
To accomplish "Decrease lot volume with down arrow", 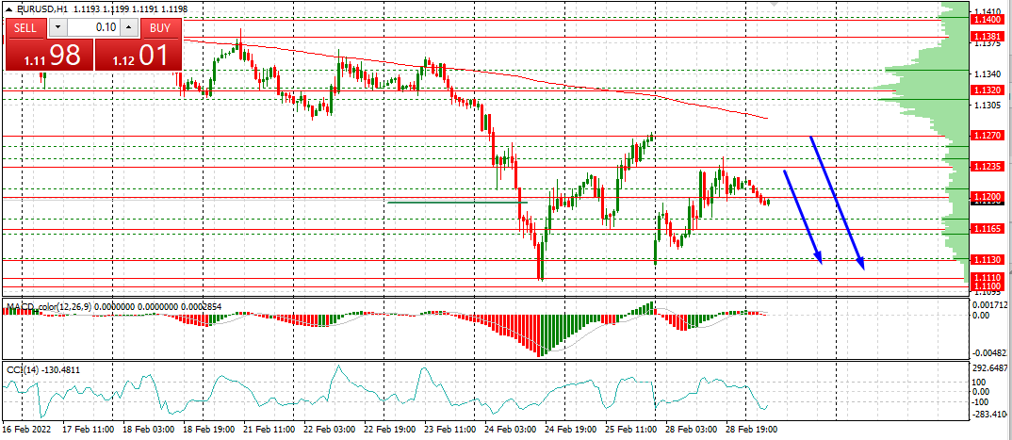I will coord(56,27).
